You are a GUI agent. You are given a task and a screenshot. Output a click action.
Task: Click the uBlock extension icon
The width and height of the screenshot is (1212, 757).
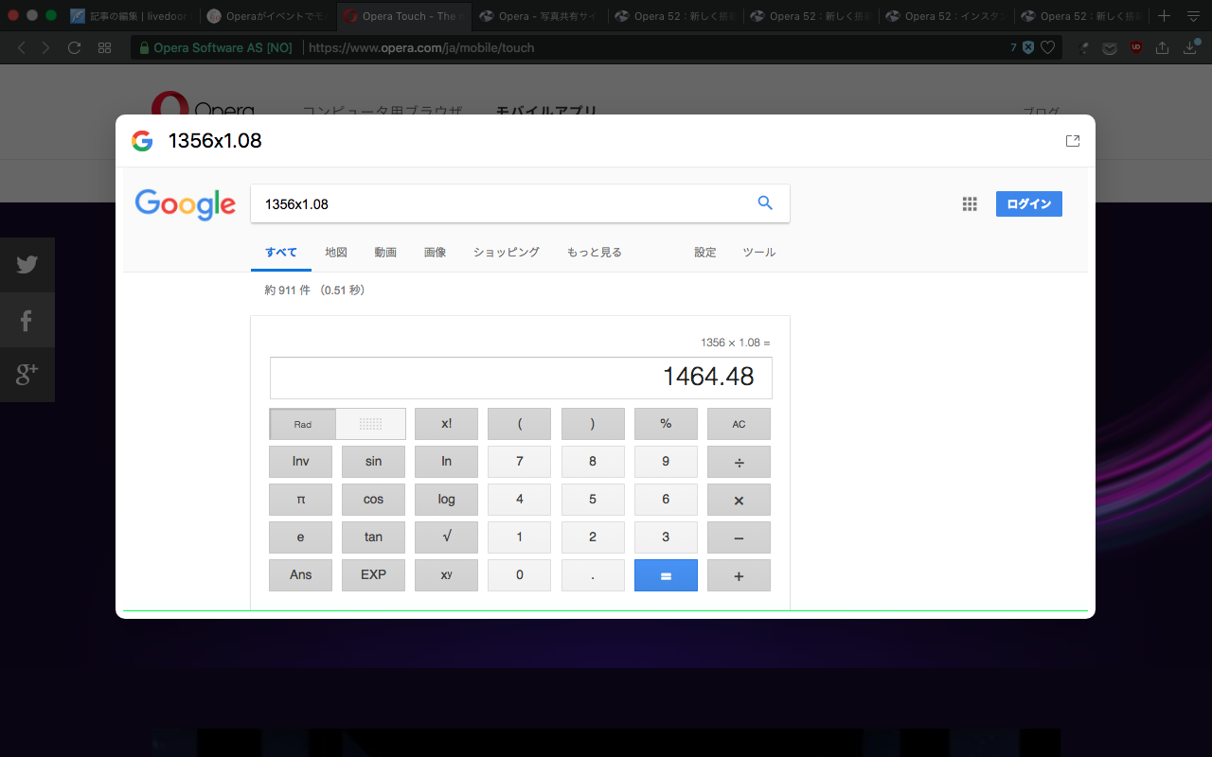point(1136,47)
